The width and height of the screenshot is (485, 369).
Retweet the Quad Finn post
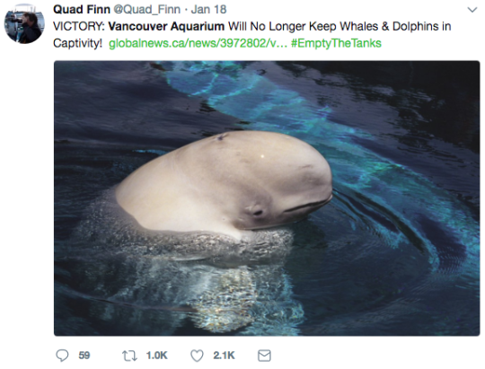point(129,356)
